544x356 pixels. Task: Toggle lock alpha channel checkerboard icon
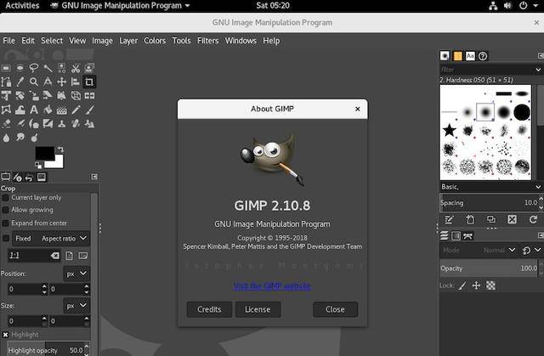pyautogui.click(x=490, y=285)
